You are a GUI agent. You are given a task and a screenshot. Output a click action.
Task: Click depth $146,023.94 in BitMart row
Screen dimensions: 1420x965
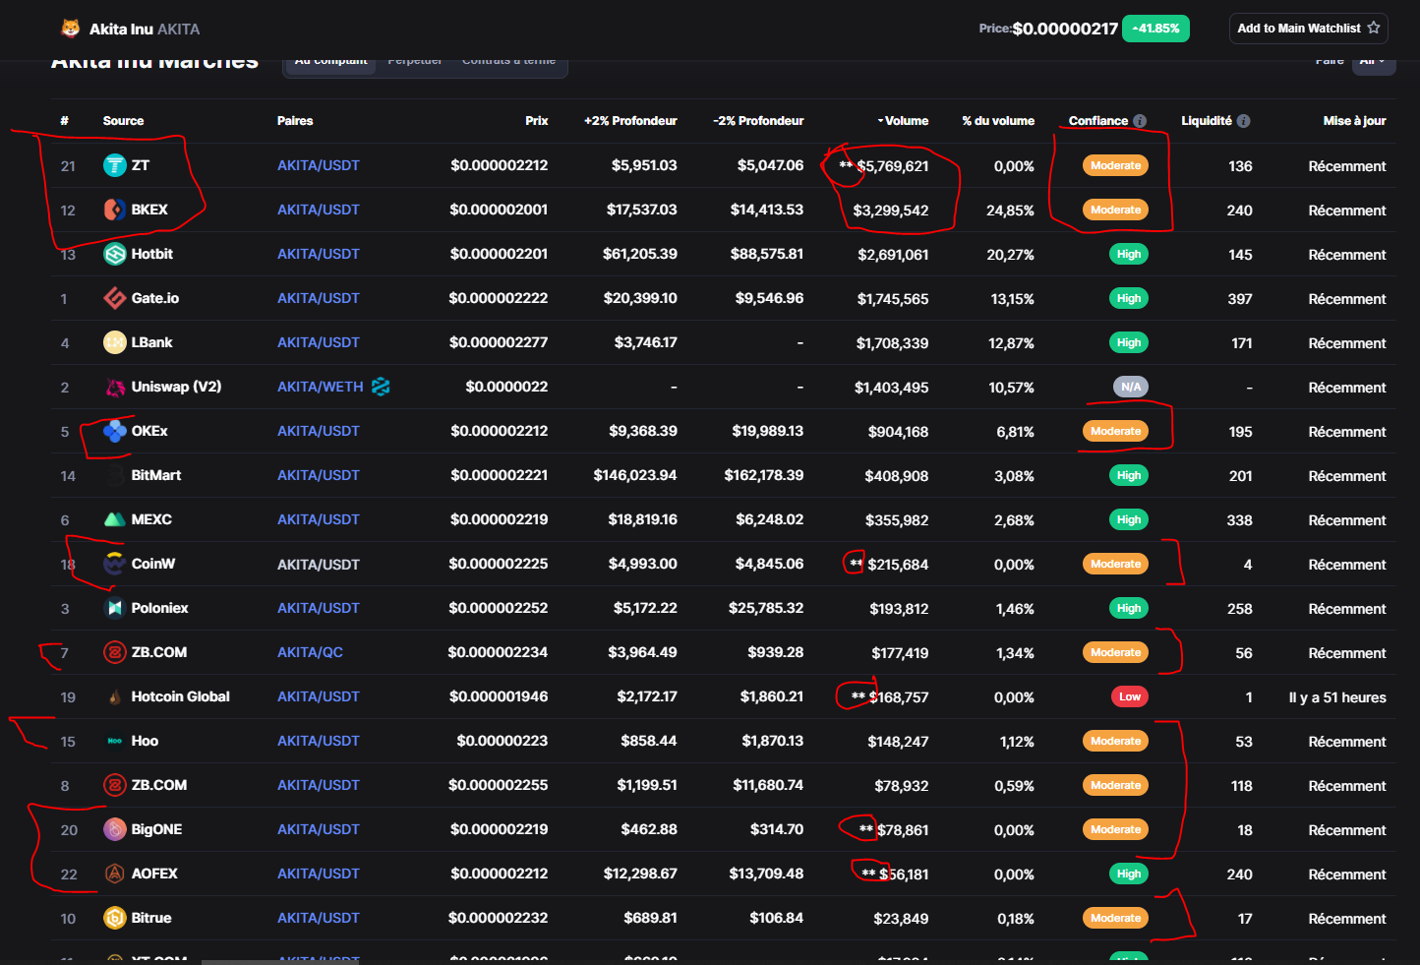pyautogui.click(x=635, y=475)
